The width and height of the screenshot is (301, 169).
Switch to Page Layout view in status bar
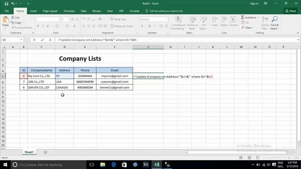click(x=249, y=158)
